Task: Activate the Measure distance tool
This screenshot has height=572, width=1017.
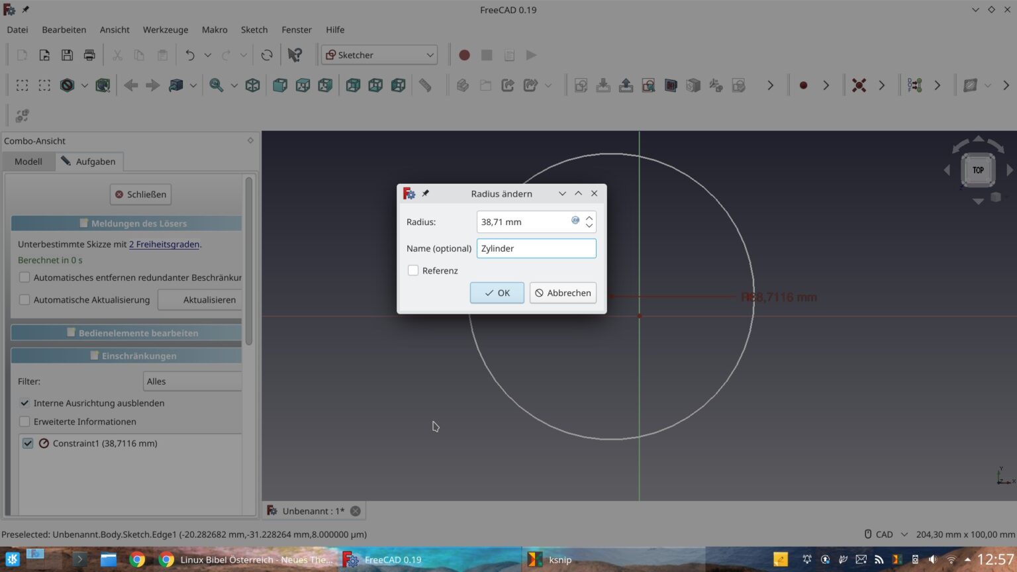Action: pyautogui.click(x=424, y=85)
